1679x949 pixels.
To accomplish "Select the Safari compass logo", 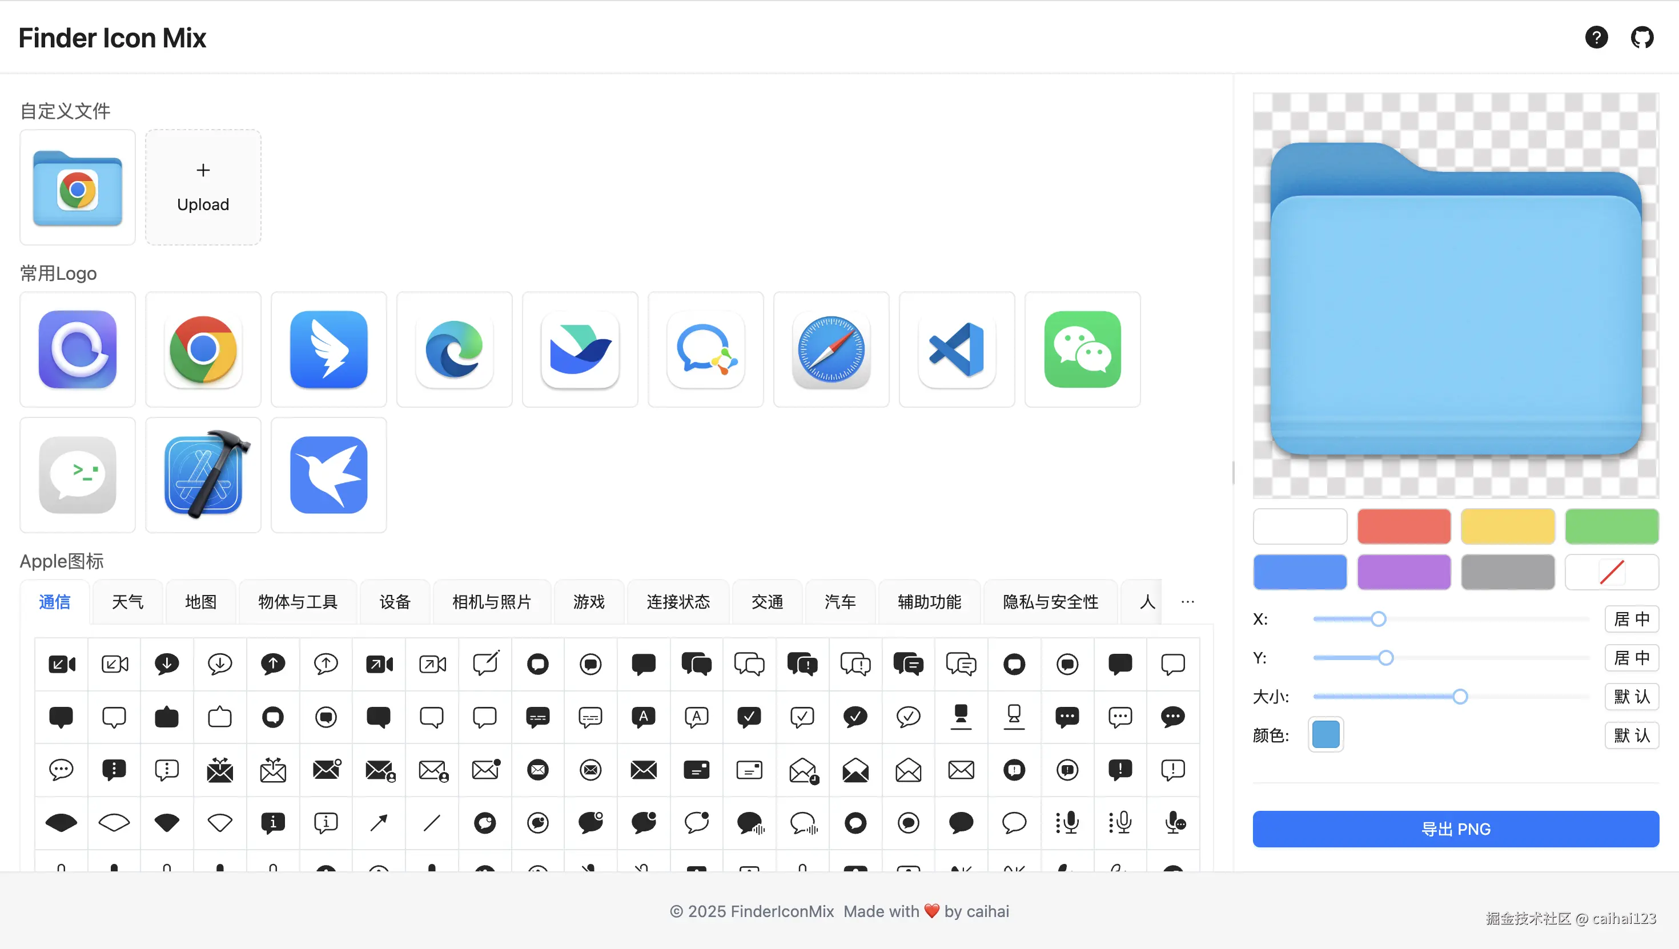I will tap(831, 349).
